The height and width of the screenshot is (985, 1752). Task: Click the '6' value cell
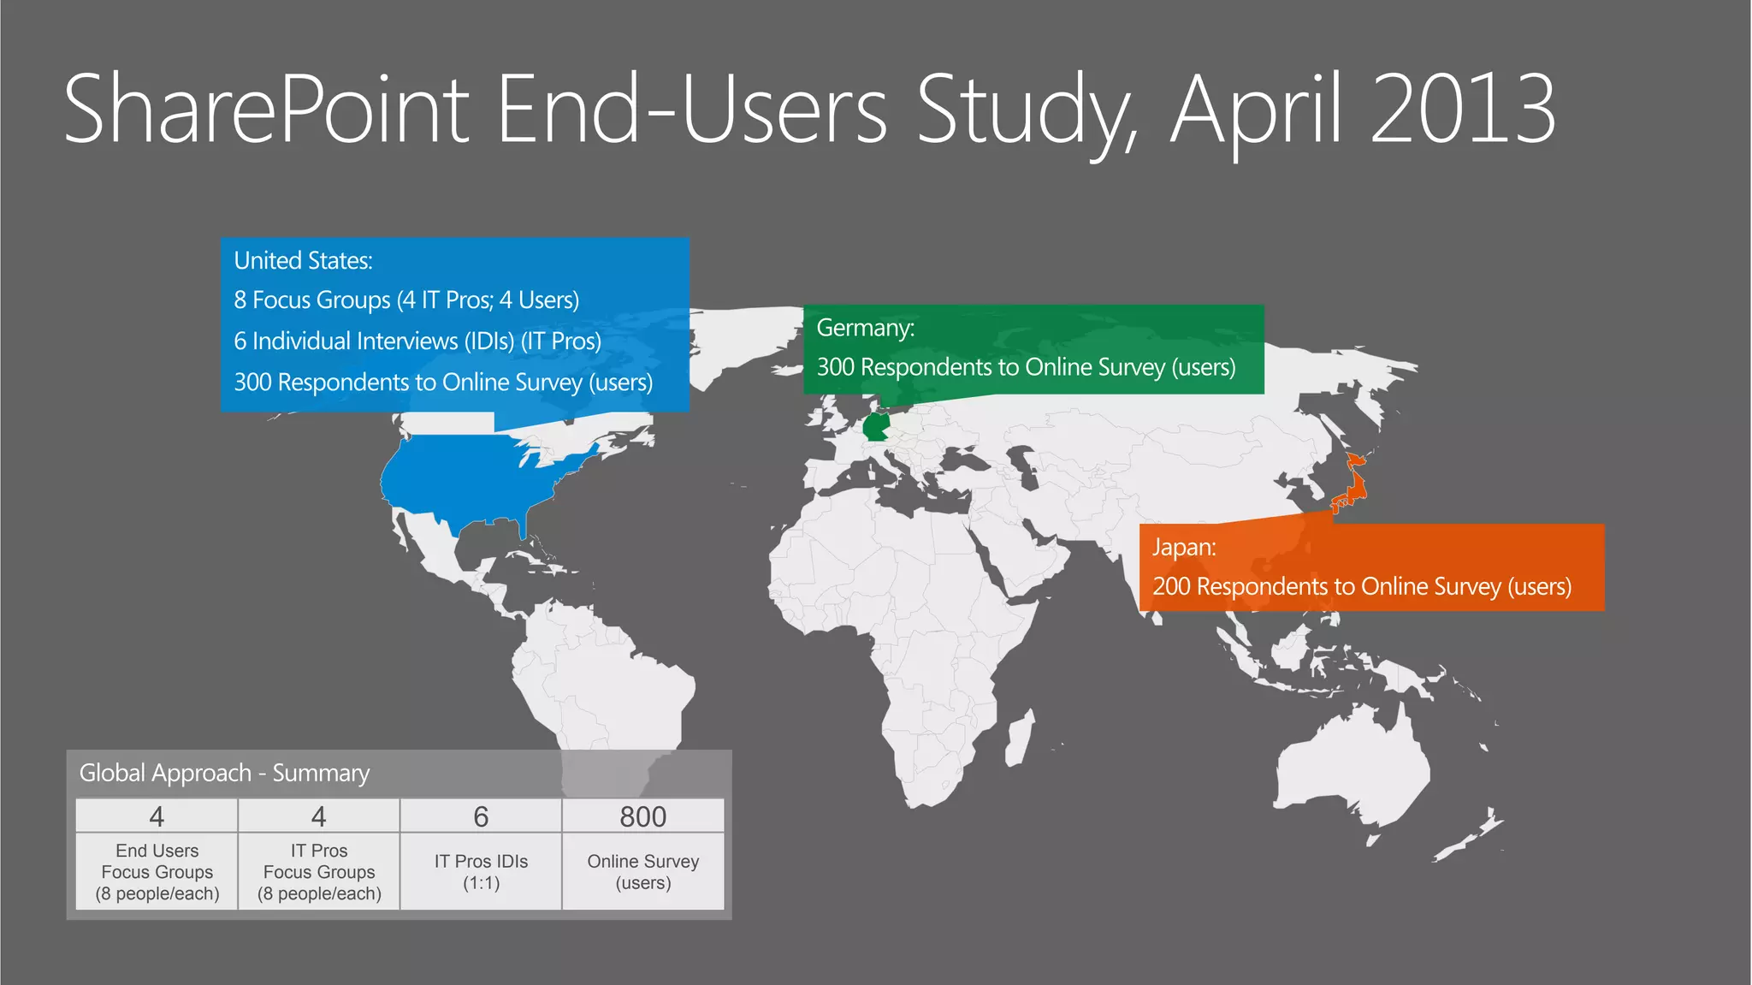pos(481,816)
